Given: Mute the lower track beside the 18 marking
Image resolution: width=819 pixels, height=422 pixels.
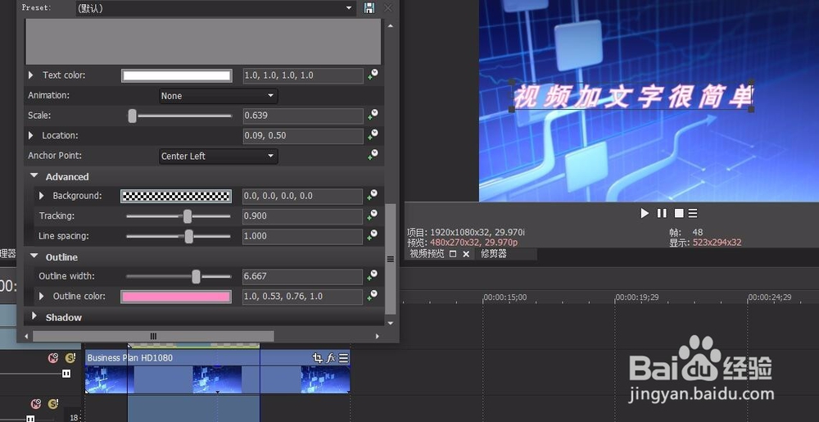Looking at the screenshot, I should coord(35,404).
